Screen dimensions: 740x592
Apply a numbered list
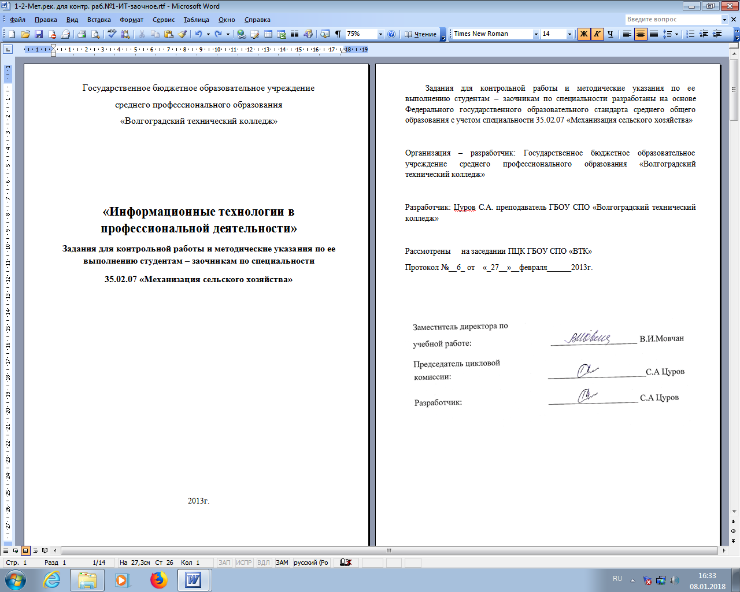[x=690, y=34]
